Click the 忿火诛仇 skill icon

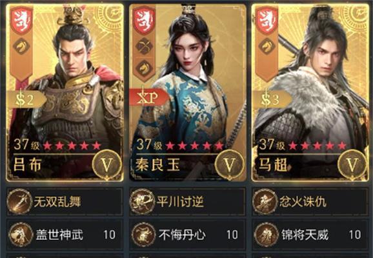coord(265,201)
